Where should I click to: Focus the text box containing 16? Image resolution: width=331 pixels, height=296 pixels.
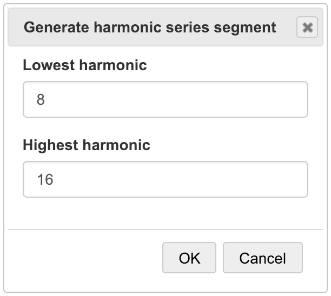tap(165, 179)
